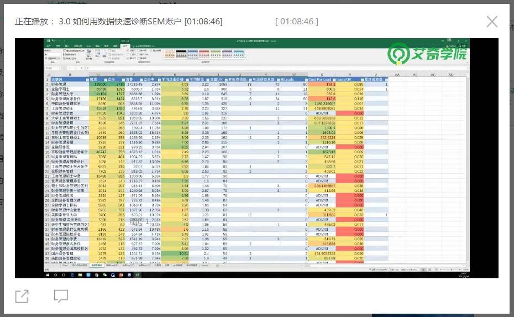This screenshot has height=317, width=514.
Task: Switch to Page Layout ribbon tab
Action: tap(78, 46)
